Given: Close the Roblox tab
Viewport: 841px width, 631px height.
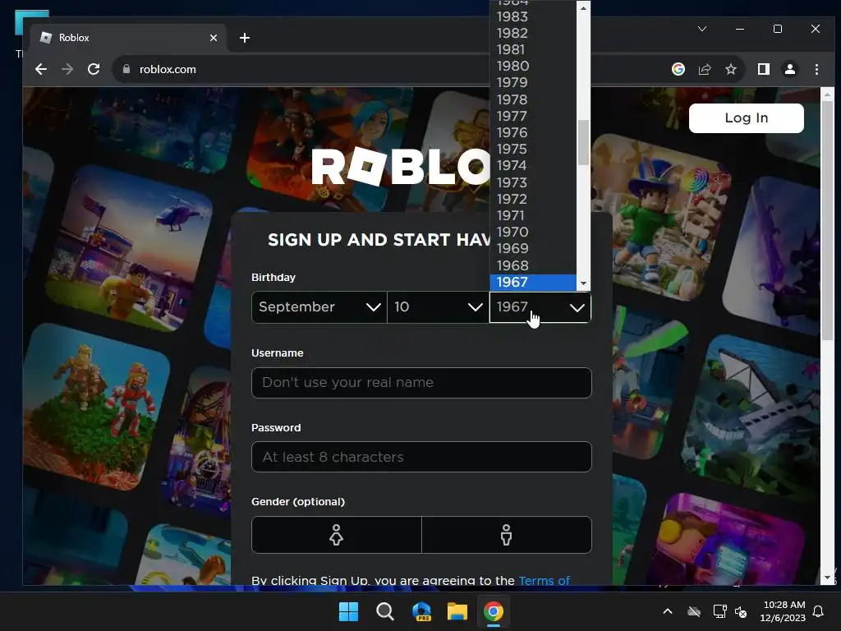Looking at the screenshot, I should (214, 38).
